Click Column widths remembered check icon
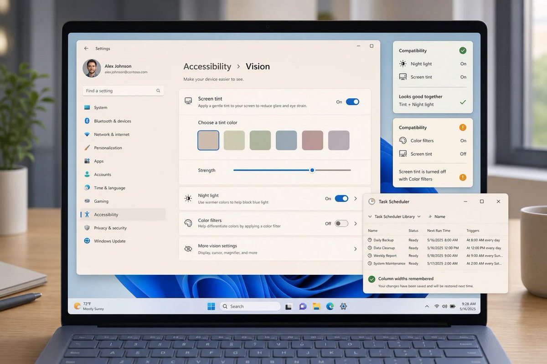Image resolution: width=547 pixels, height=364 pixels. 372,279
